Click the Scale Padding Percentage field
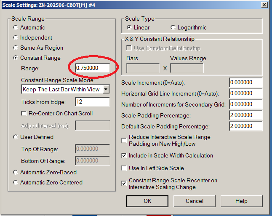This screenshot has width=272, height=216. click(245, 115)
